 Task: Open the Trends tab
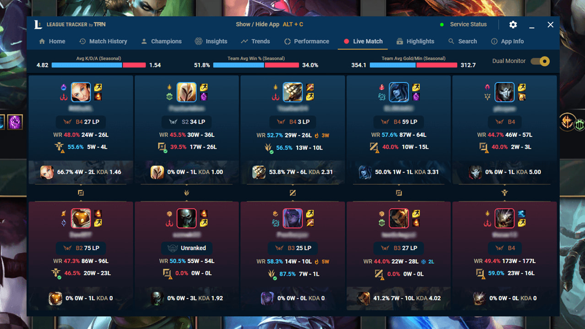tap(255, 41)
